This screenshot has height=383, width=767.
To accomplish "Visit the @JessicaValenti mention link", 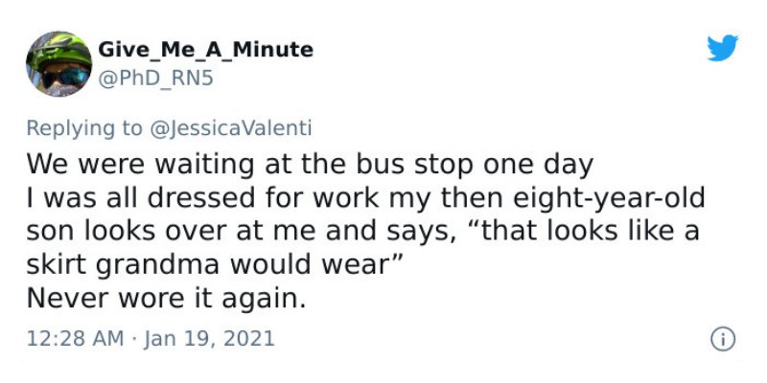I will tap(231, 128).
